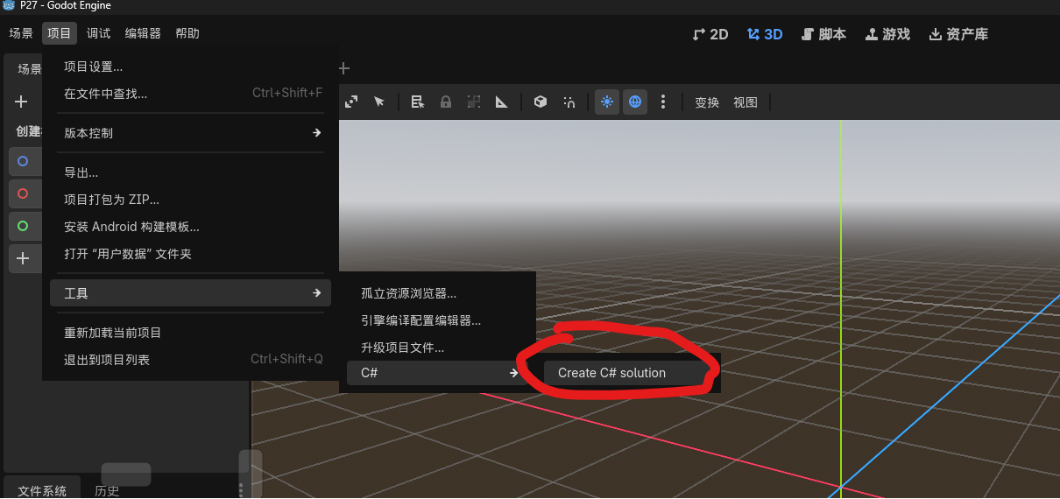
Task: Choose 升级项目文件... entry
Action: pos(437,348)
